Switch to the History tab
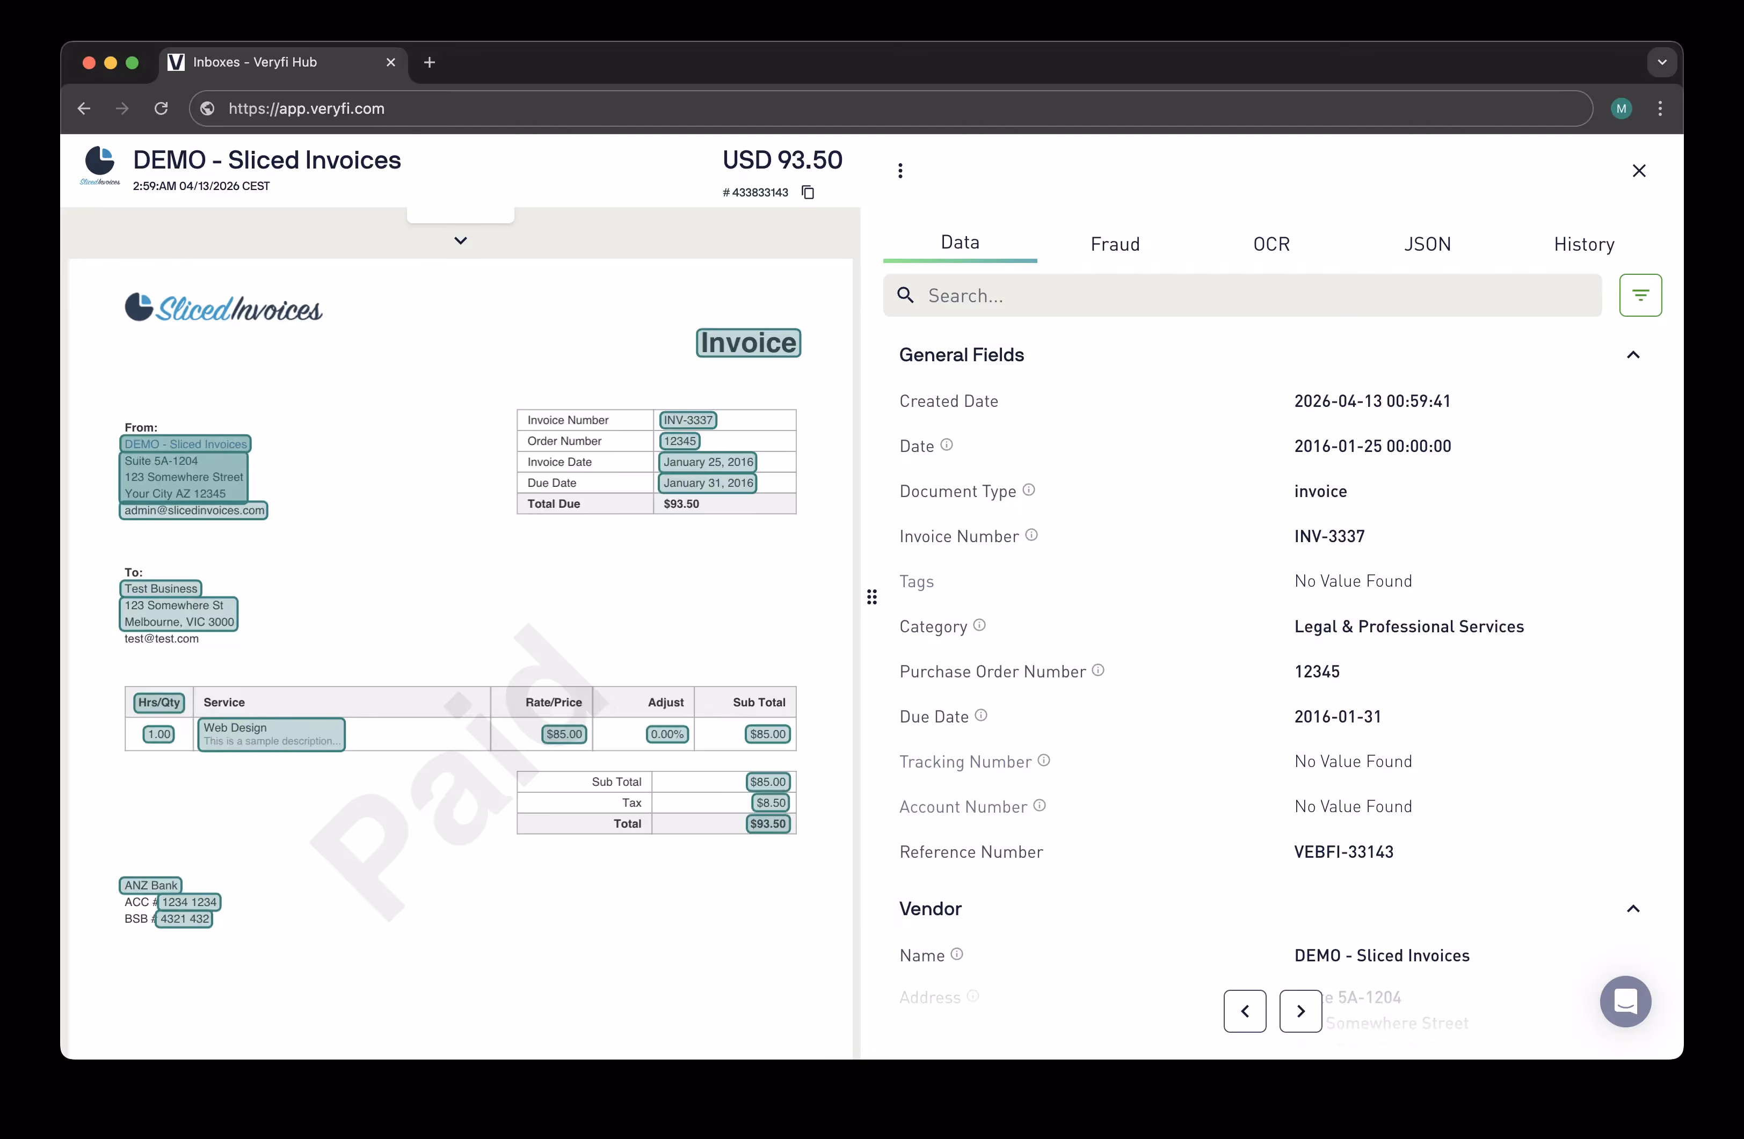Screen dimensions: 1744x1139 1584,244
